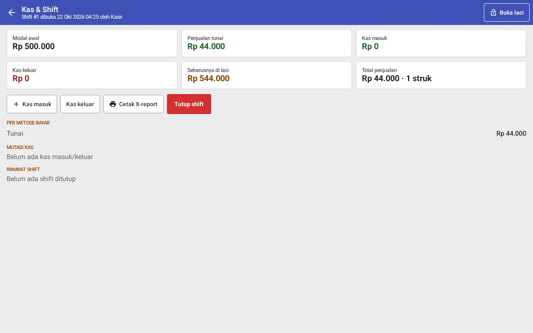
Task: Add cash in with Kas masuk button
Action: click(32, 104)
